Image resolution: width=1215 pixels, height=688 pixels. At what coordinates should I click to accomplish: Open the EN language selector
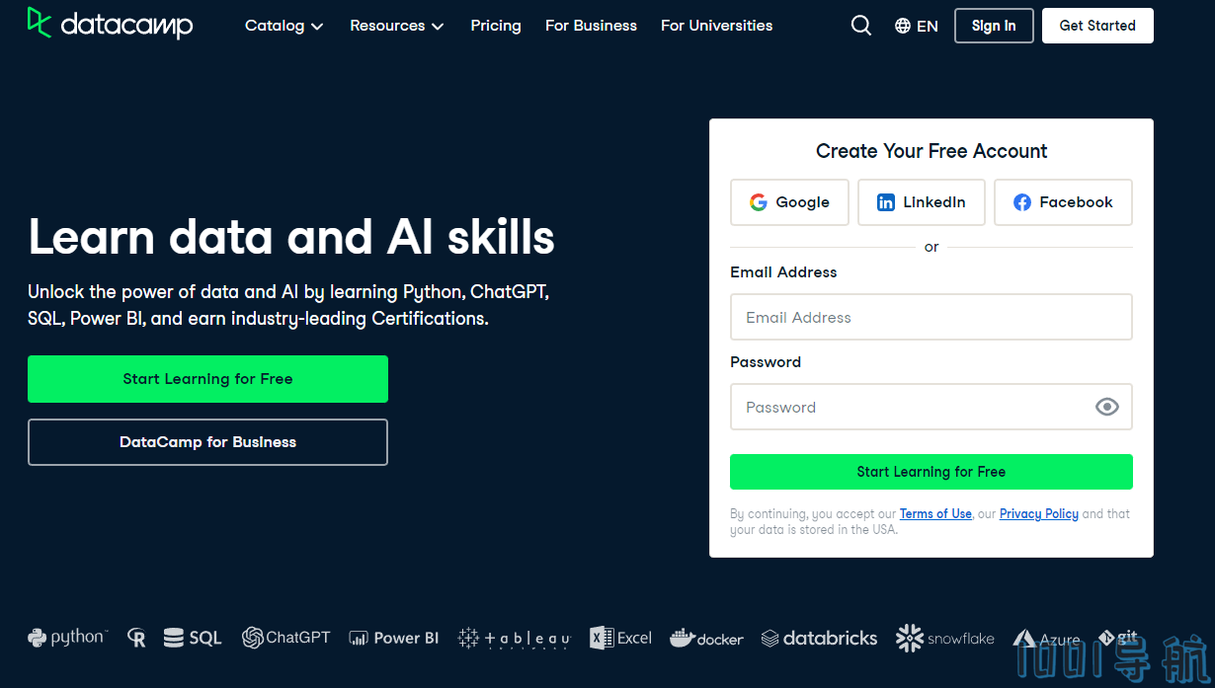[916, 26]
